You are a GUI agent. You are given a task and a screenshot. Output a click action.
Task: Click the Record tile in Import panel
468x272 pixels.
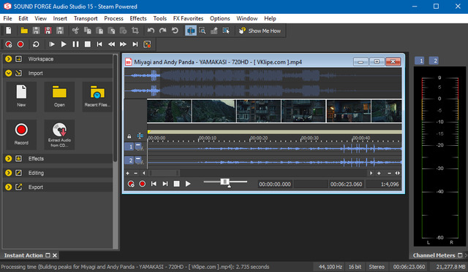pyautogui.click(x=21, y=135)
